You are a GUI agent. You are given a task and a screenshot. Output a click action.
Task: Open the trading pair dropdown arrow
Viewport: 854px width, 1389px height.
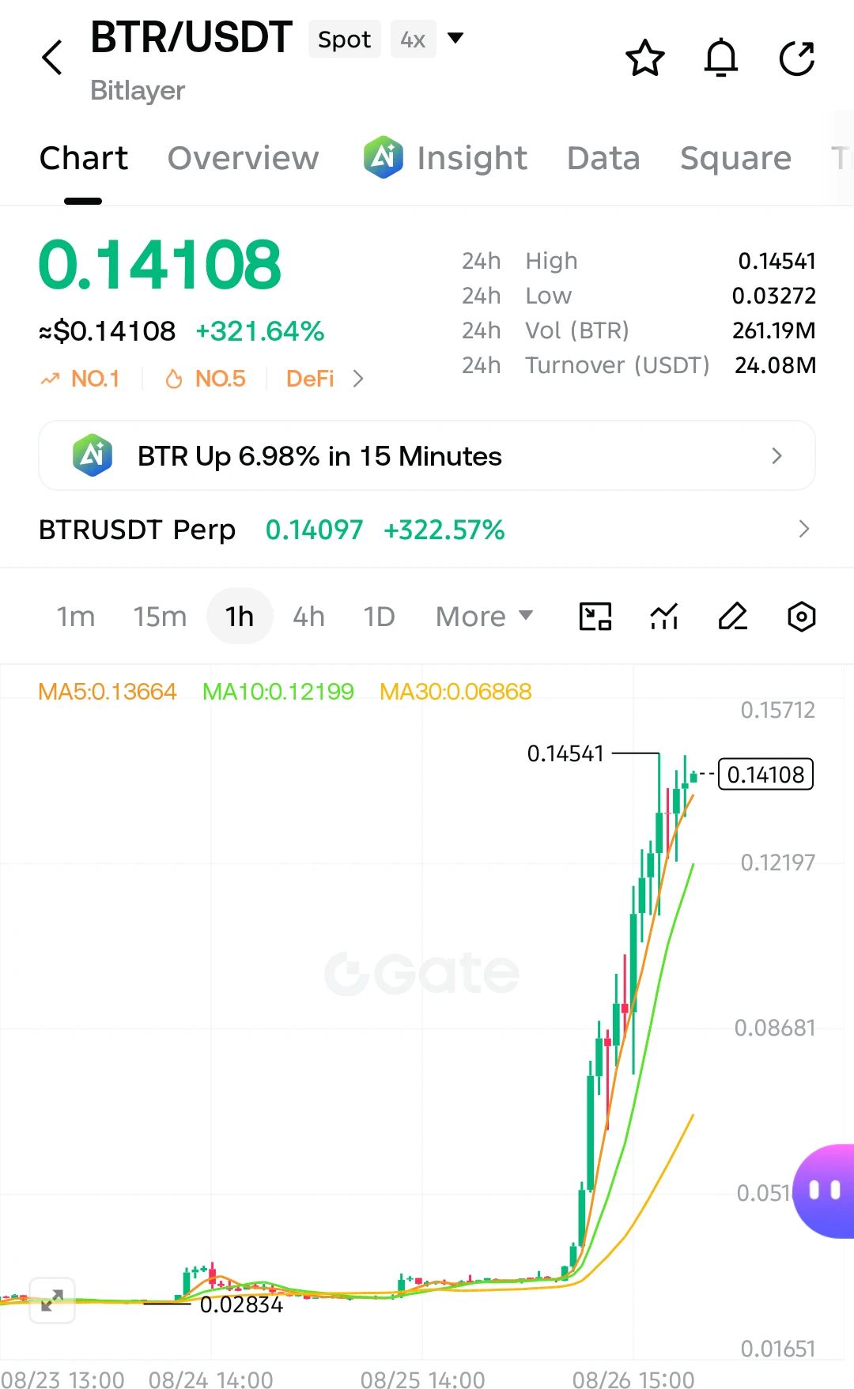point(455,37)
